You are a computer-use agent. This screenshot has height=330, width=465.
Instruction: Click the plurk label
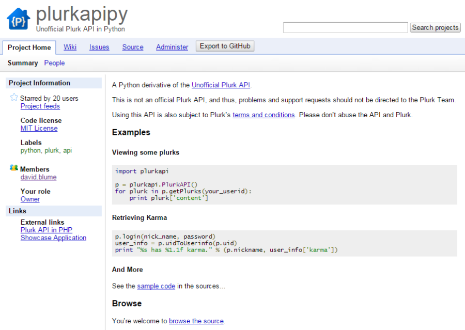click(52, 151)
